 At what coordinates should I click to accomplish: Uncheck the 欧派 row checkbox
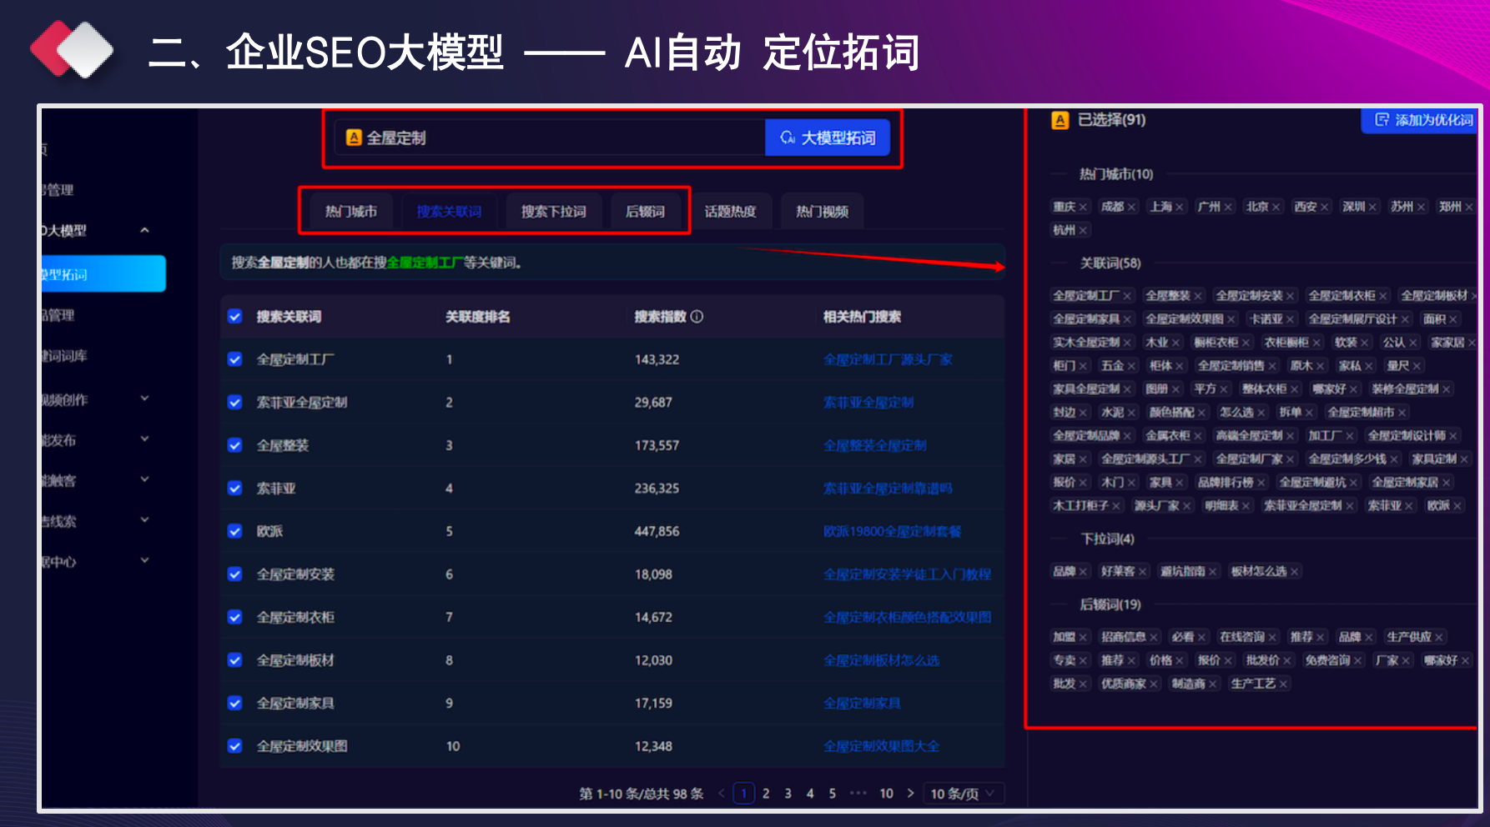tap(235, 531)
